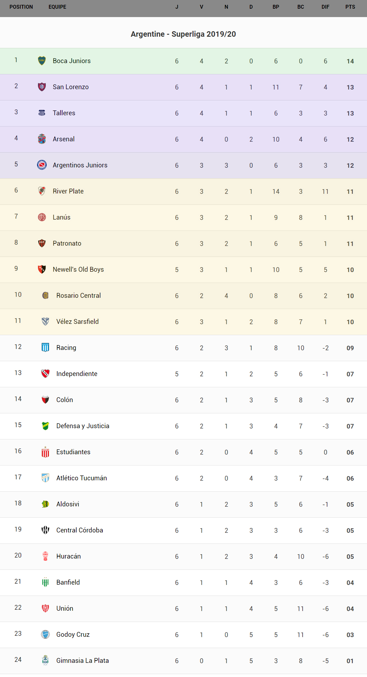Open the Vélez Sarsfield team link
The image size is (367, 677).
[x=77, y=322]
